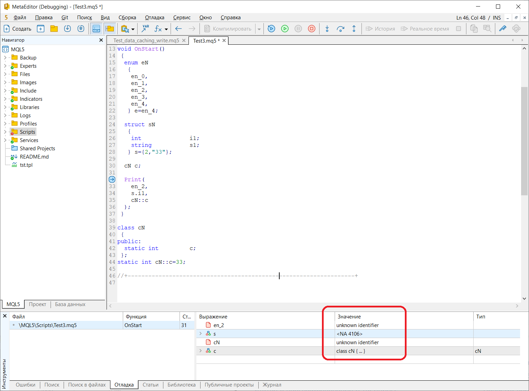Expand the 's' watch expression row

pyautogui.click(x=201, y=334)
